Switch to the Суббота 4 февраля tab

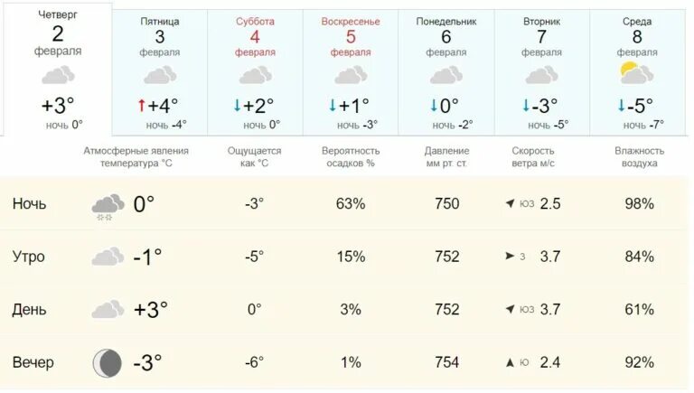click(x=256, y=73)
